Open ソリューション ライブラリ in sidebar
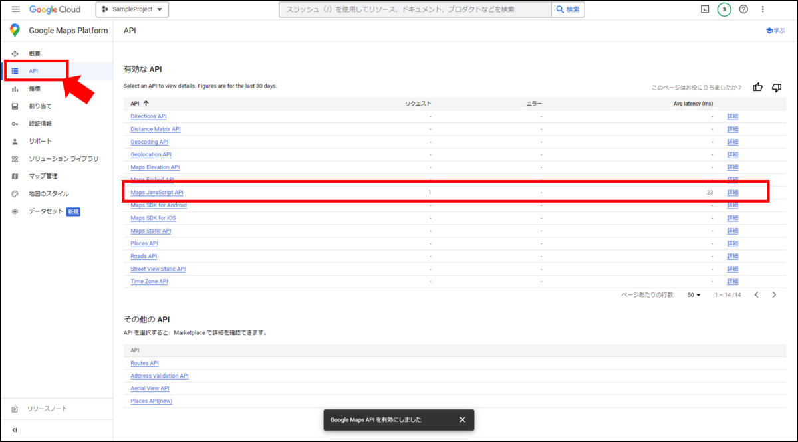 [64, 159]
